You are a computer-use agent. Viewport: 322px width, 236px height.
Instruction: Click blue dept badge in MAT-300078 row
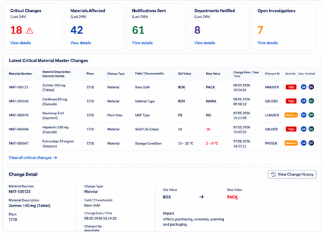304,115
